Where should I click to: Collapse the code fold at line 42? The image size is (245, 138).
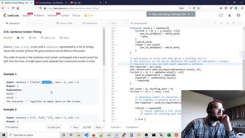pyautogui.click(x=115, y=92)
